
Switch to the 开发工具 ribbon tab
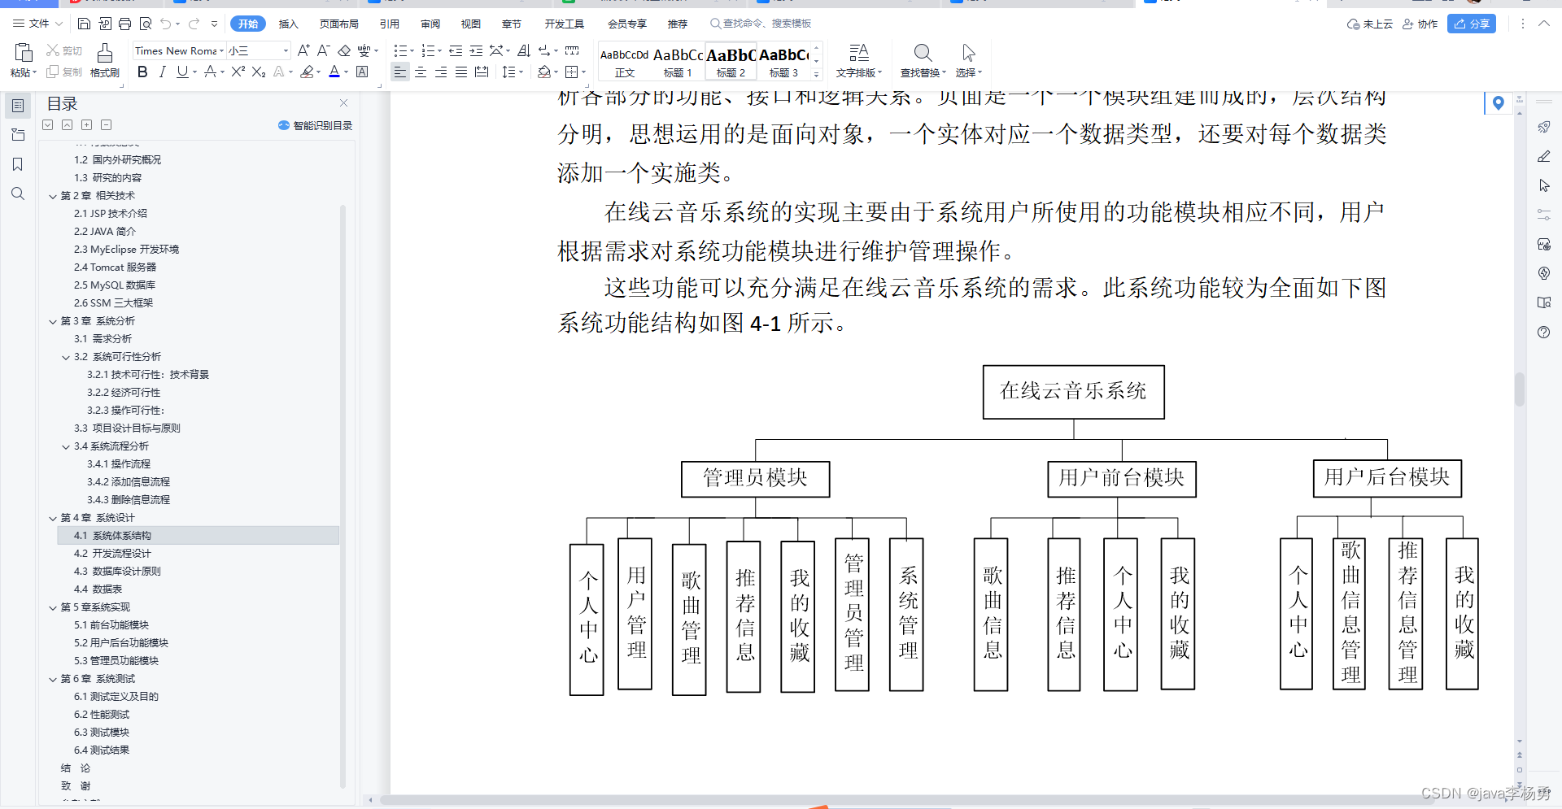click(x=564, y=24)
